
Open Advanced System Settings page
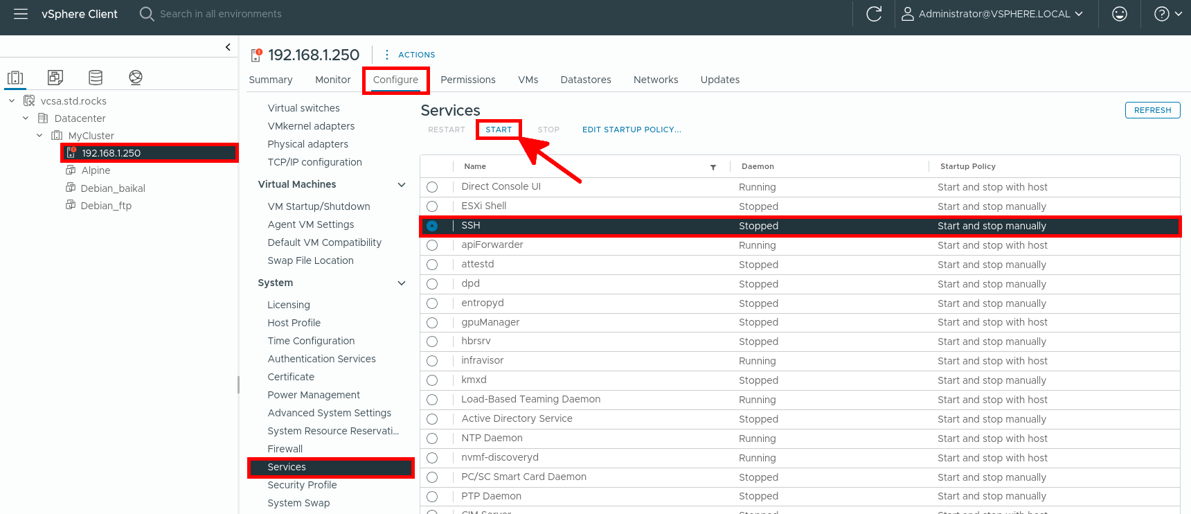330,413
